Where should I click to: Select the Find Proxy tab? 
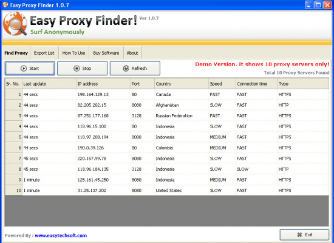point(16,53)
